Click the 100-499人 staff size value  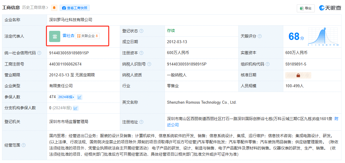coord(294,86)
